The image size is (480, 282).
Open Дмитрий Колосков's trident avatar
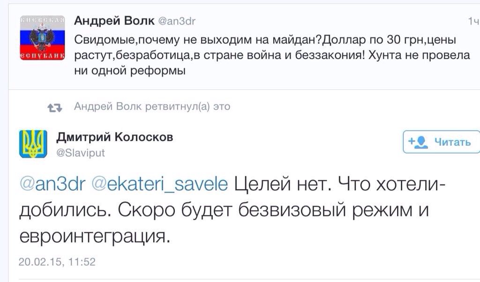click(x=33, y=144)
